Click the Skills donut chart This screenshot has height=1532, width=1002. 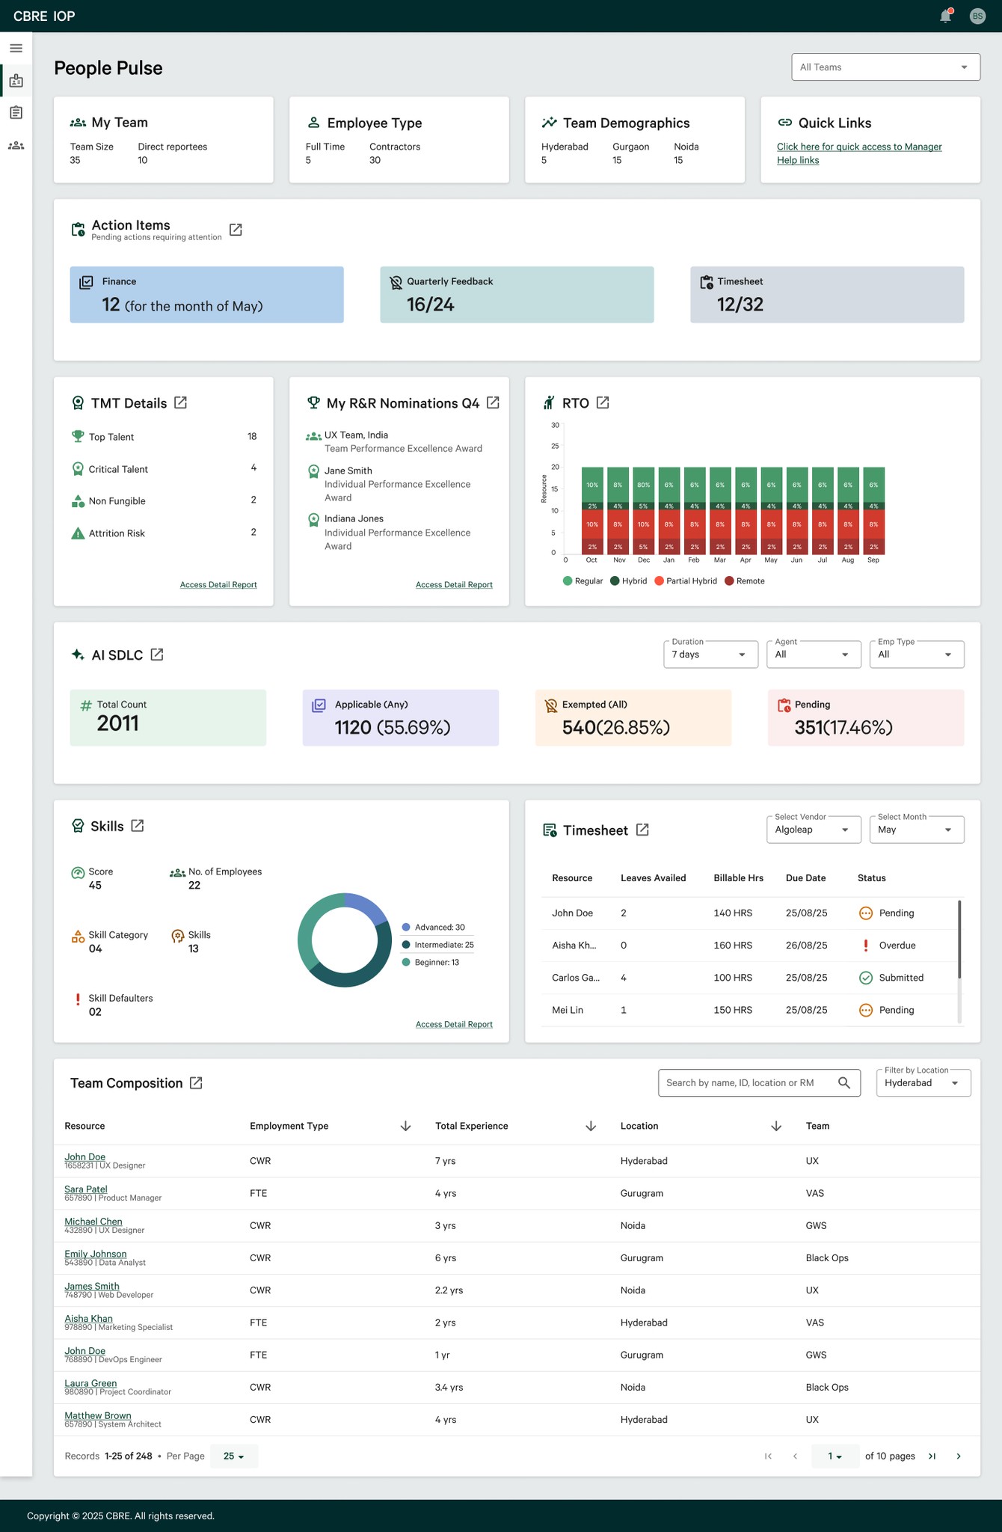coord(345,940)
